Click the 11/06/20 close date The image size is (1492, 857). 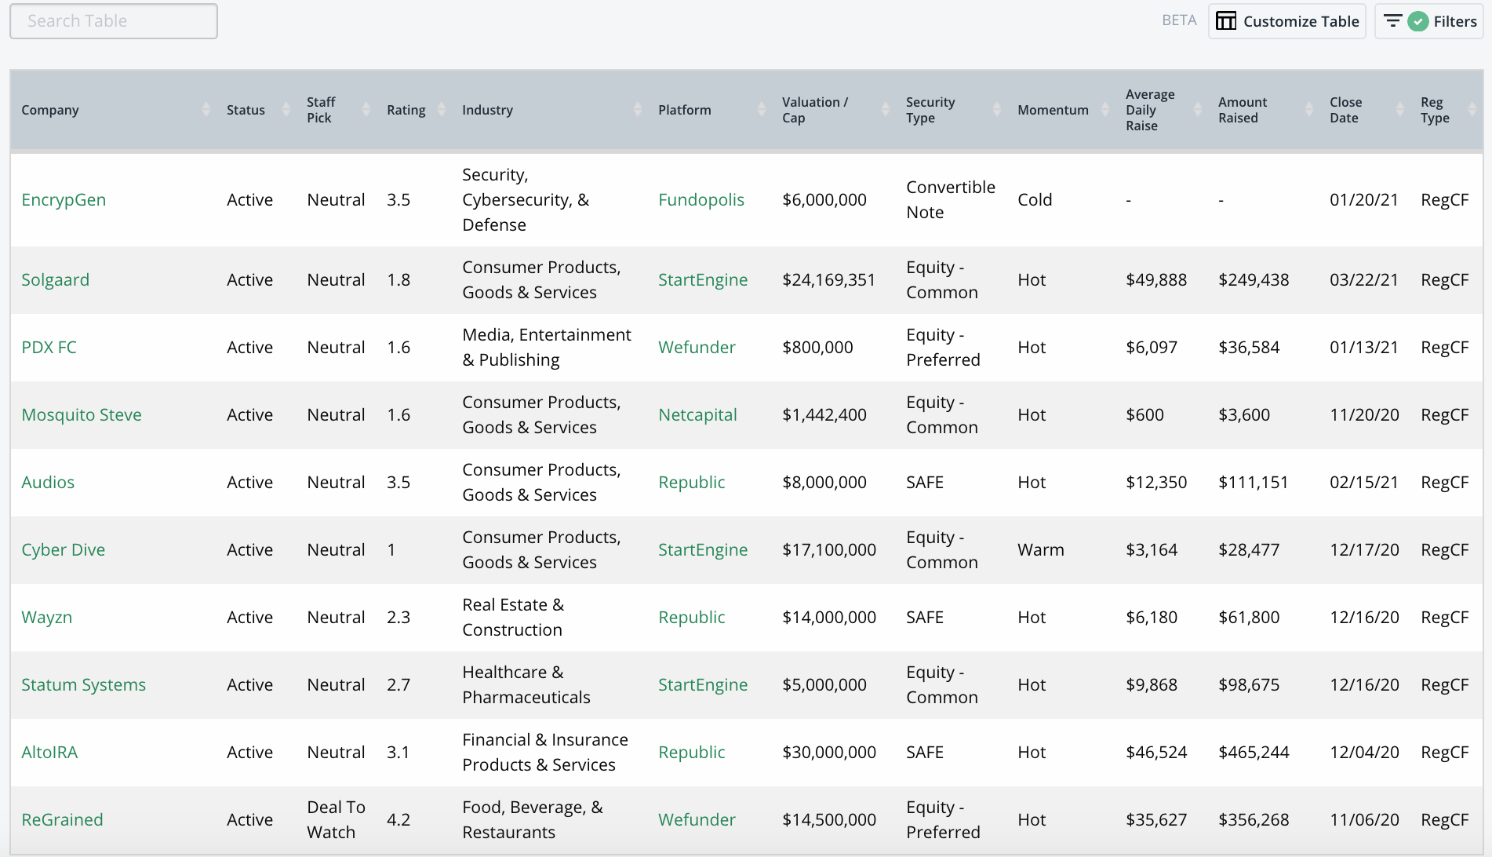click(1364, 820)
